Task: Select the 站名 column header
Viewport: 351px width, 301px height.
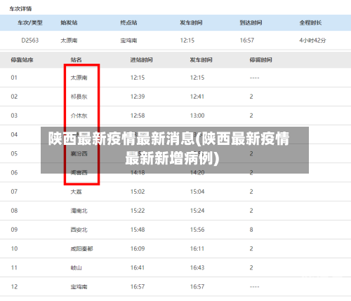Action: (77, 60)
